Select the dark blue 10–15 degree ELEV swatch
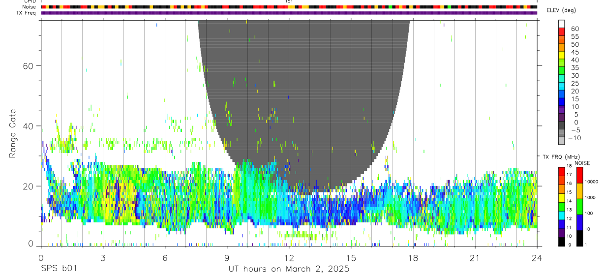Image resolution: width=604 pixels, height=279 pixels. click(562, 102)
